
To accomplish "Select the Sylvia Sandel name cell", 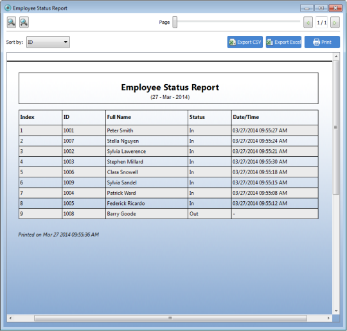I will (x=147, y=183).
